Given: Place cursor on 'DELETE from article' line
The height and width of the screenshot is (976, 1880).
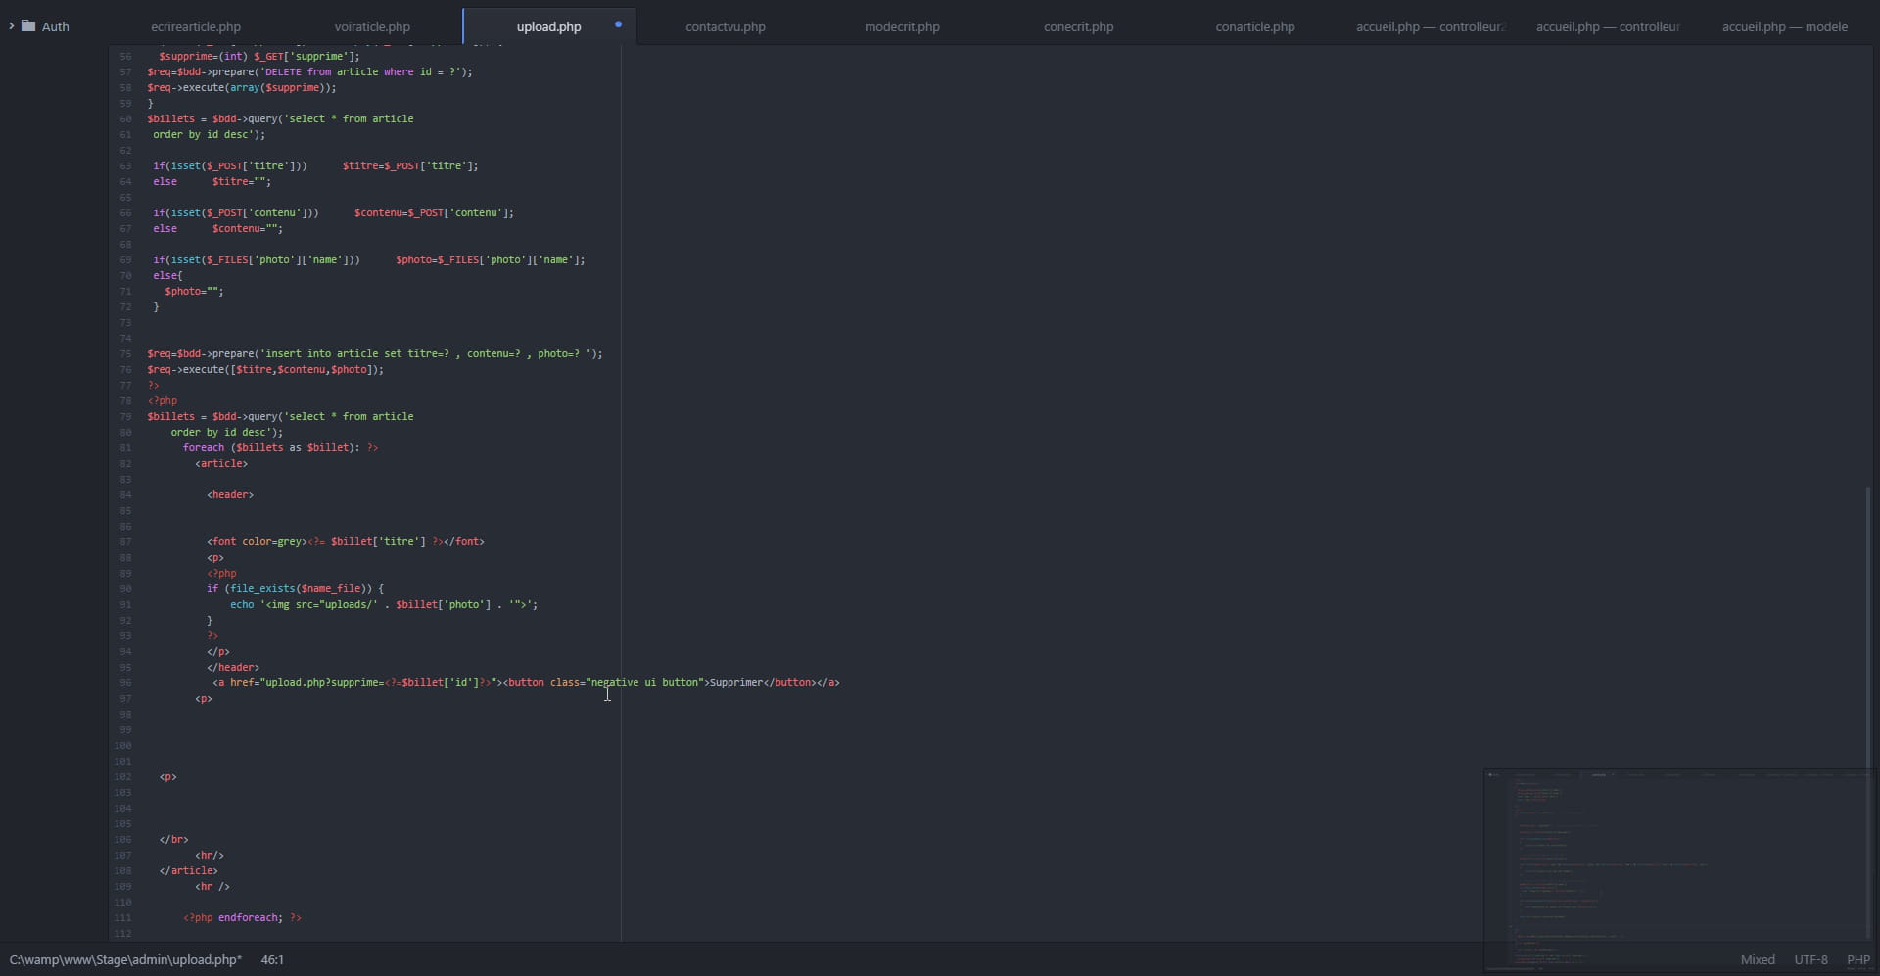Looking at the screenshot, I should (x=309, y=71).
